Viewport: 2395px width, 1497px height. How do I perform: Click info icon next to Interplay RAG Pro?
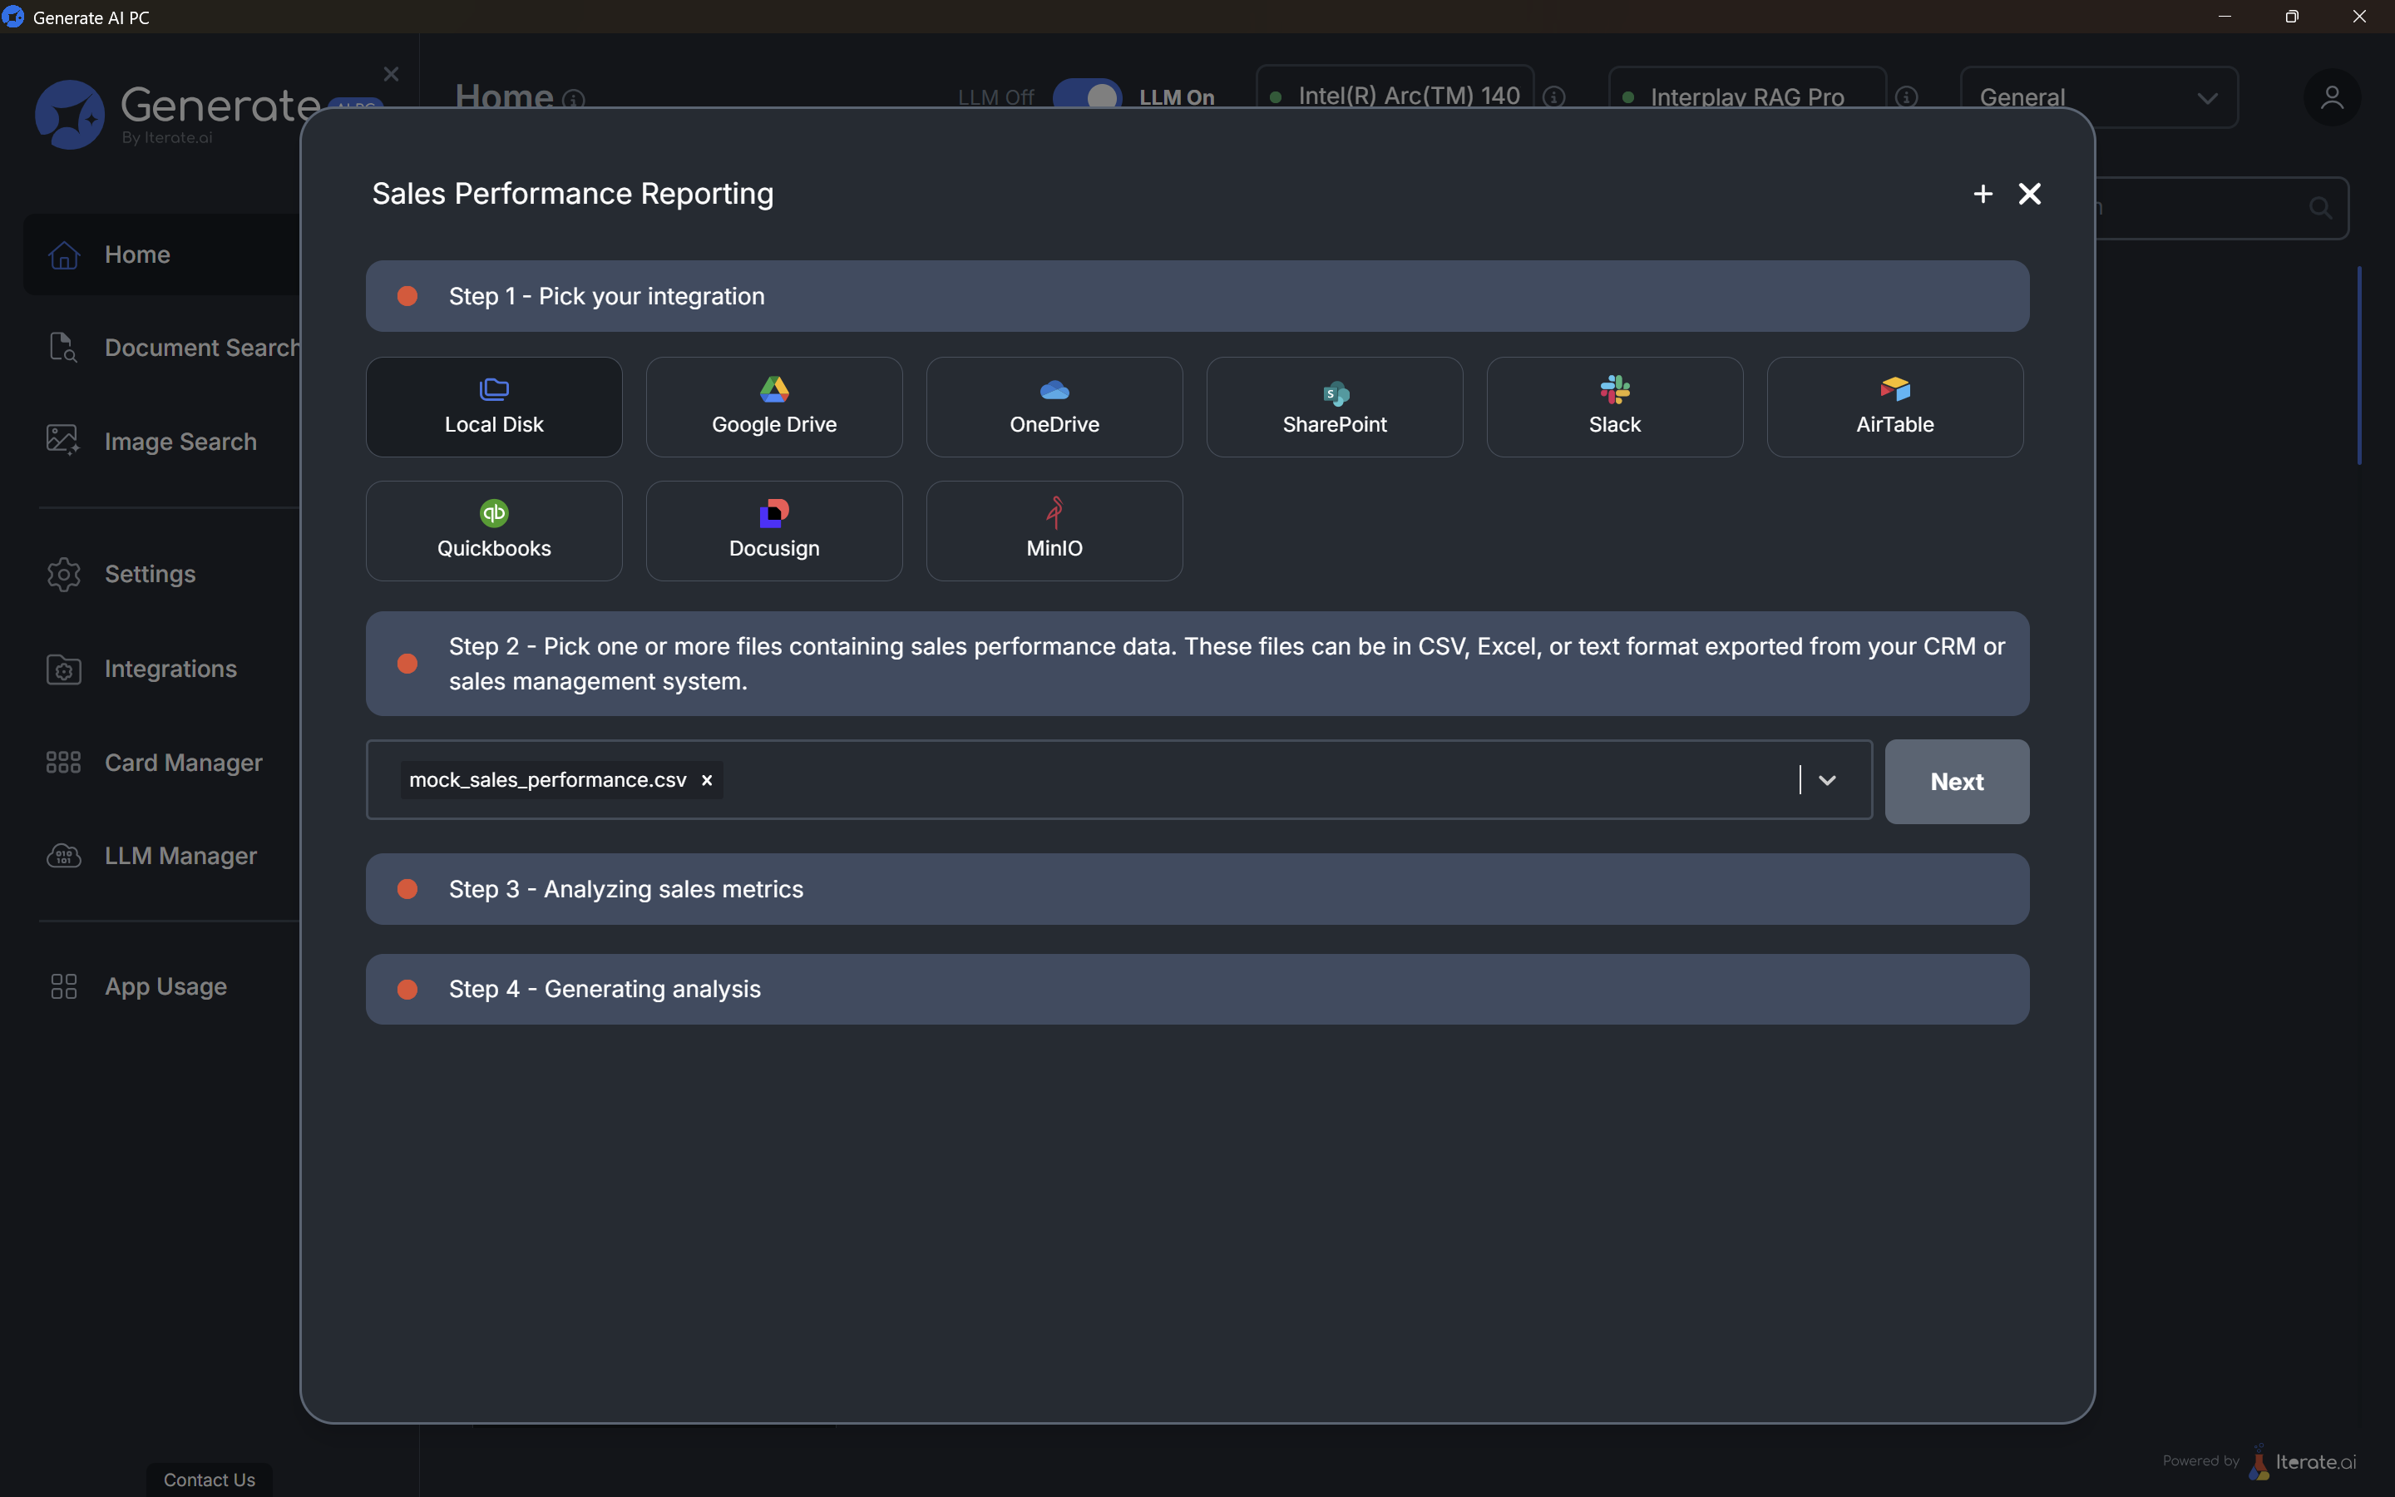tap(1907, 97)
